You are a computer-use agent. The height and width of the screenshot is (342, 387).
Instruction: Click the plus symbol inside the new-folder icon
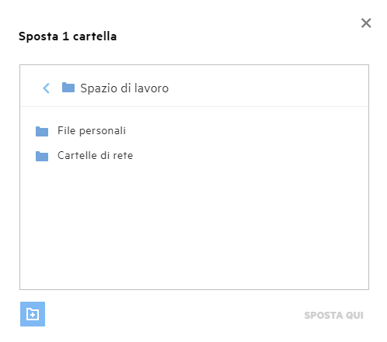pos(33,315)
